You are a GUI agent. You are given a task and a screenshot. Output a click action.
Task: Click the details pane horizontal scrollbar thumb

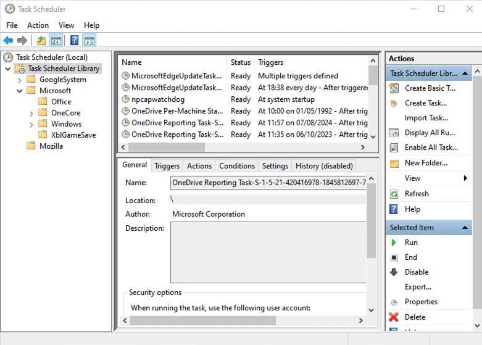click(x=203, y=321)
